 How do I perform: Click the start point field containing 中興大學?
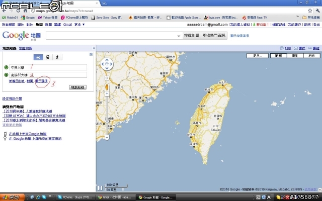click(48, 67)
